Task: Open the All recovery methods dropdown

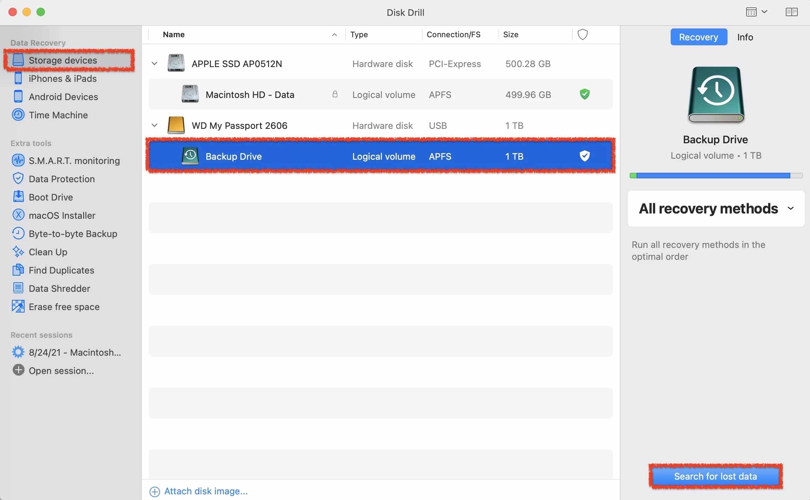Action: (x=716, y=209)
